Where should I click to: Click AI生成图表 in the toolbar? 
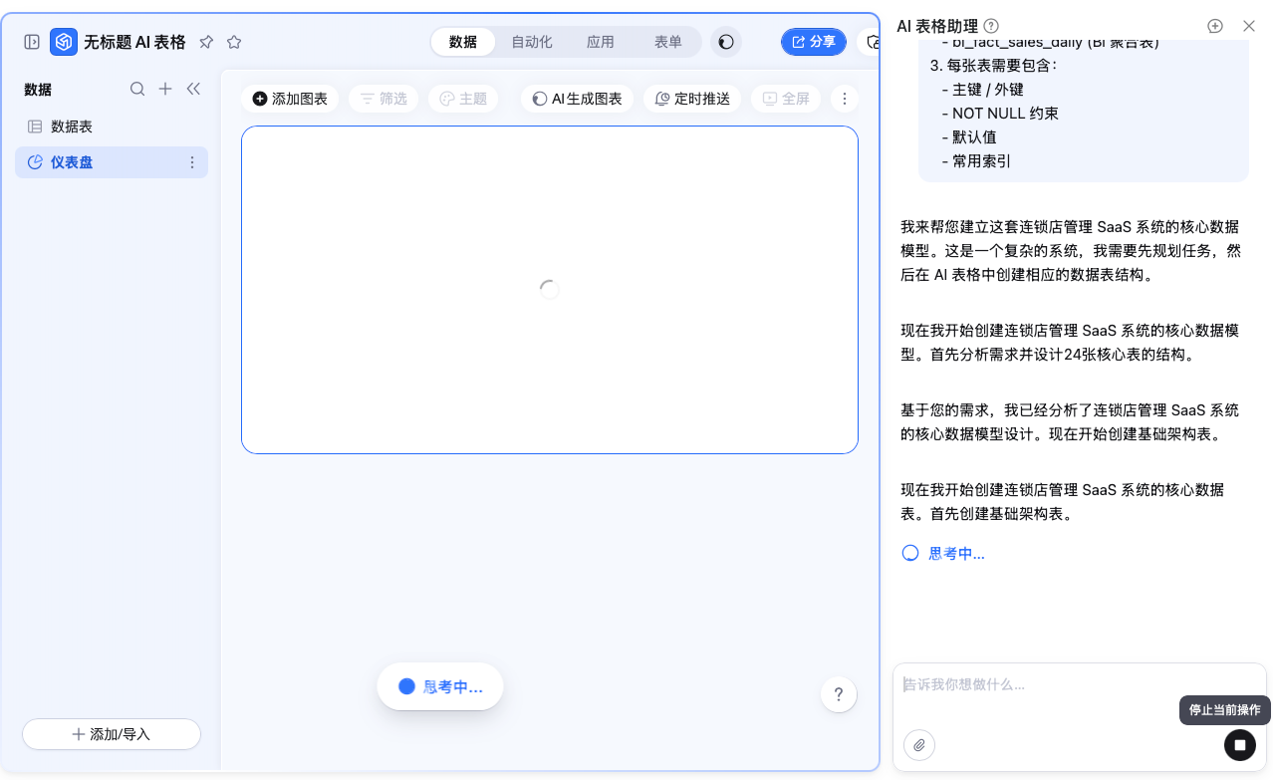pyautogui.click(x=577, y=99)
